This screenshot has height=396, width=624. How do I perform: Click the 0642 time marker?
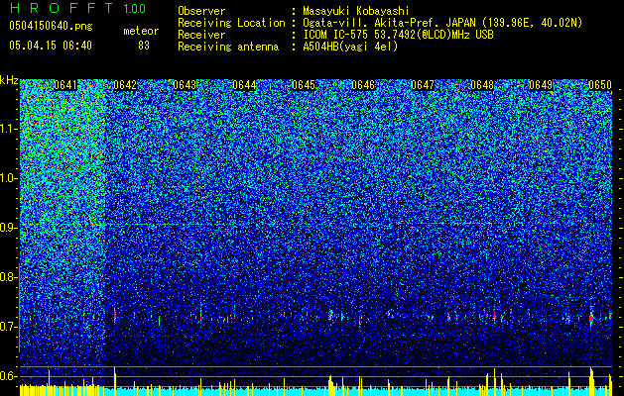tap(125, 85)
